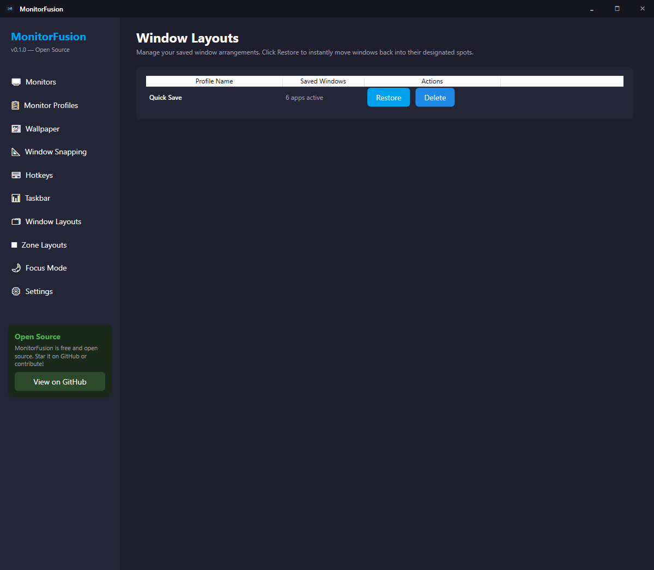Restore the Quick Save layout
The height and width of the screenshot is (570, 654).
[x=388, y=98]
